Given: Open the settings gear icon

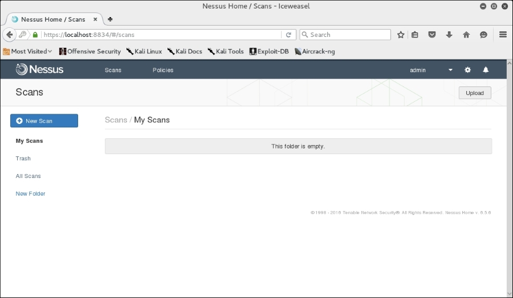Looking at the screenshot, I should [467, 69].
